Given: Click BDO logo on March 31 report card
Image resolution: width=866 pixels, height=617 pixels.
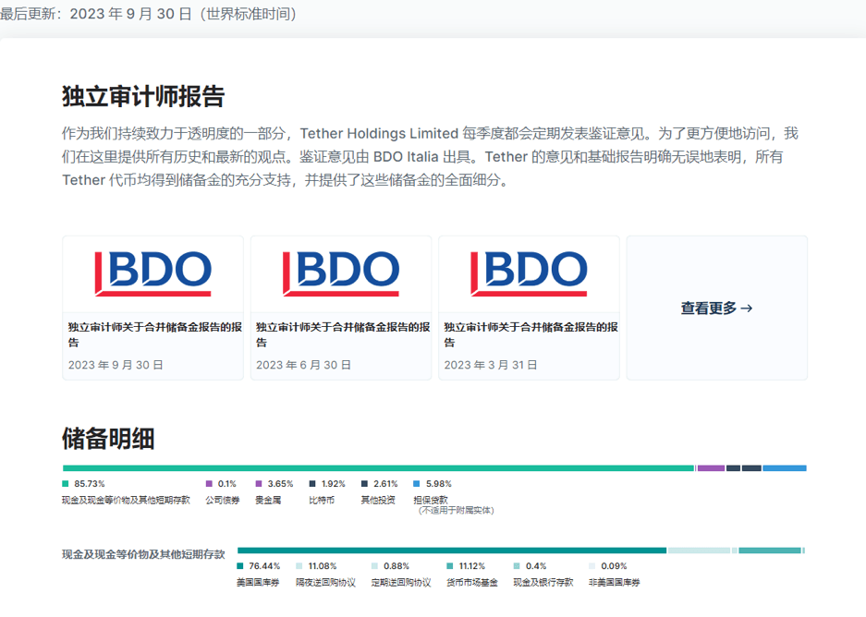Looking at the screenshot, I should coord(529,273).
